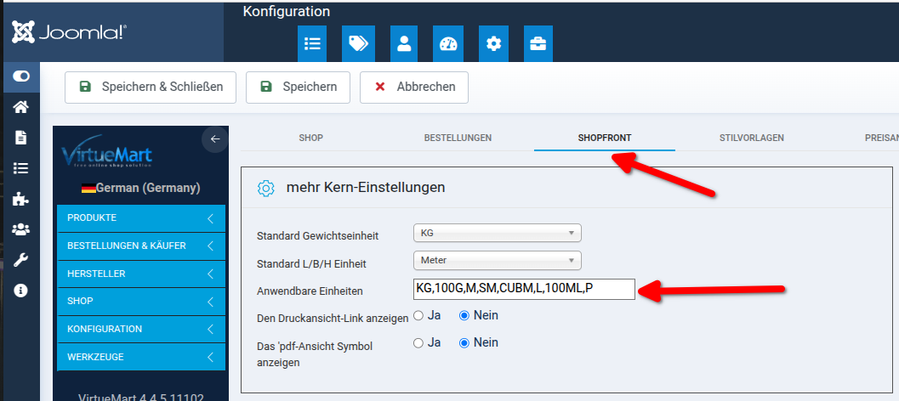Open the puzzle piece extensions icon
The height and width of the screenshot is (401, 899).
click(21, 199)
